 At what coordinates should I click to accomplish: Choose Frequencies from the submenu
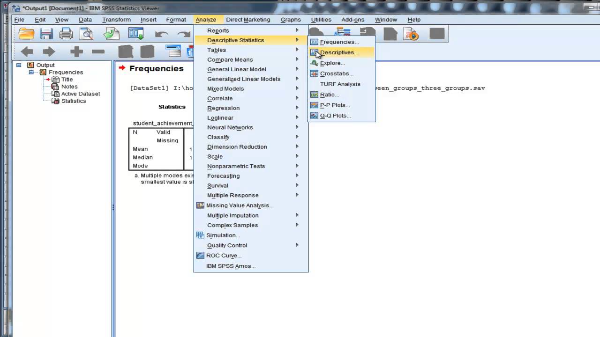(x=341, y=42)
